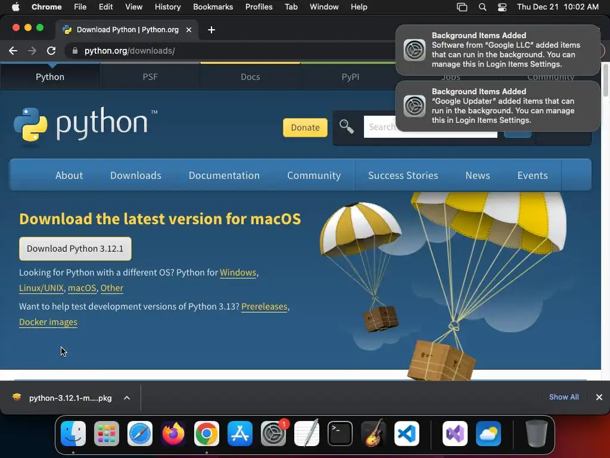Click the forward navigation arrow
This screenshot has height=458, width=610.
[x=32, y=51]
